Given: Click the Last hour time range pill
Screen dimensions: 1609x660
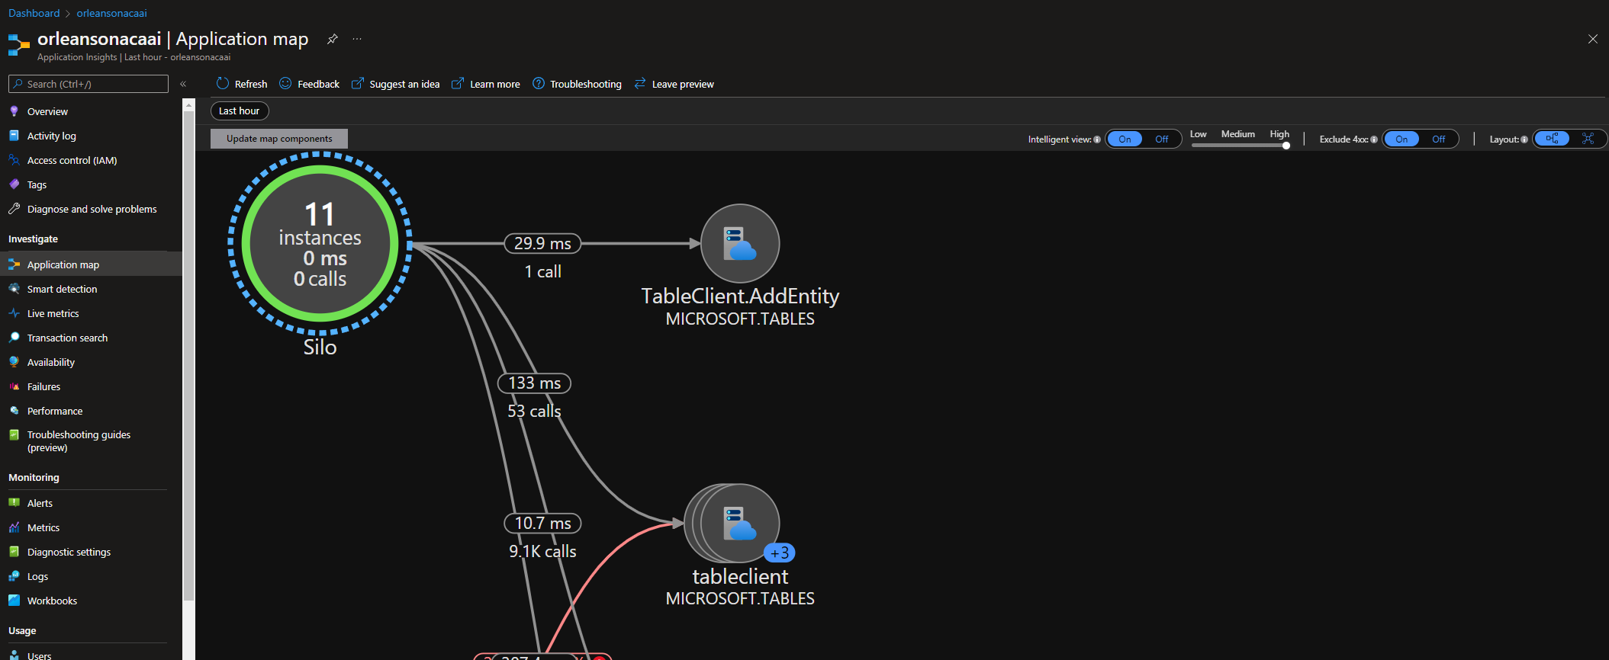Looking at the screenshot, I should point(240,111).
